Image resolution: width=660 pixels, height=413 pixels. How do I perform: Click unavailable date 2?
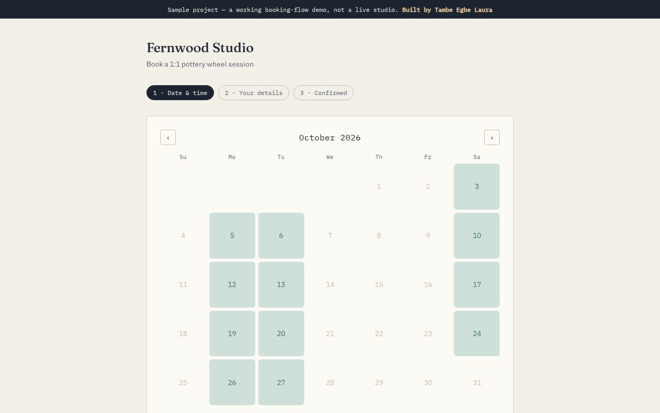(x=428, y=186)
